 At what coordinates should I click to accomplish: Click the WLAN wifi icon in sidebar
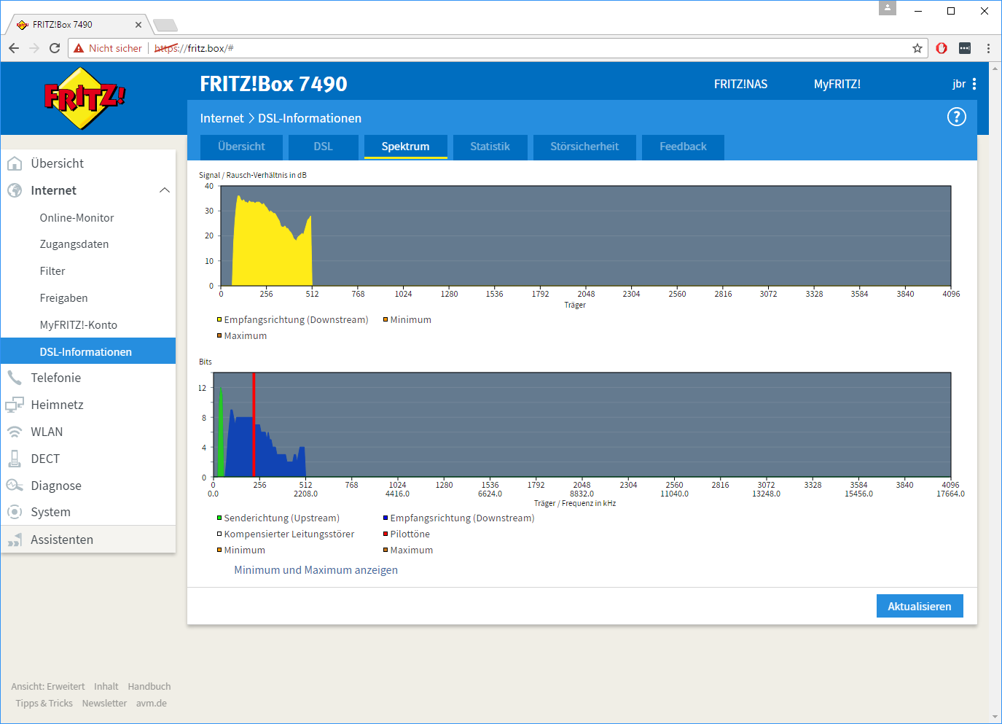15,432
